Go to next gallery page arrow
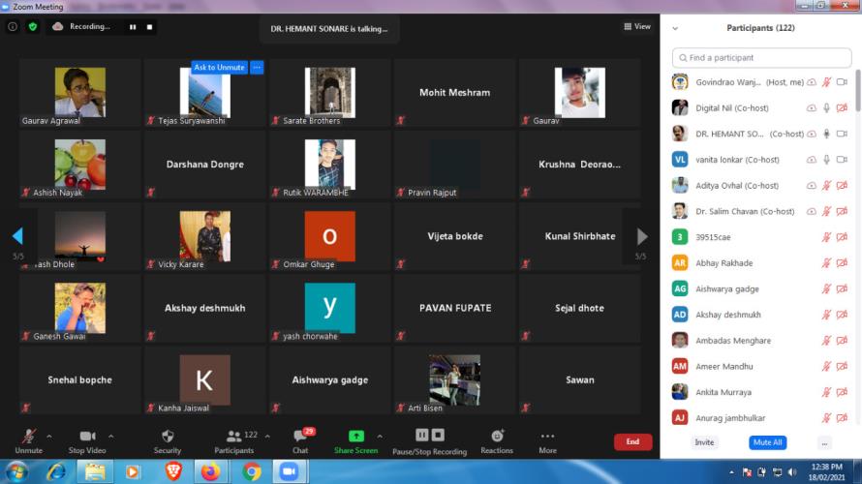 641,236
